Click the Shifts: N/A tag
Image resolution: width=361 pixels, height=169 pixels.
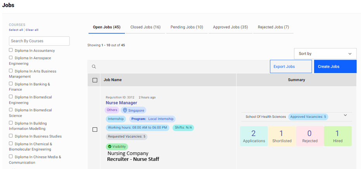tap(183, 128)
